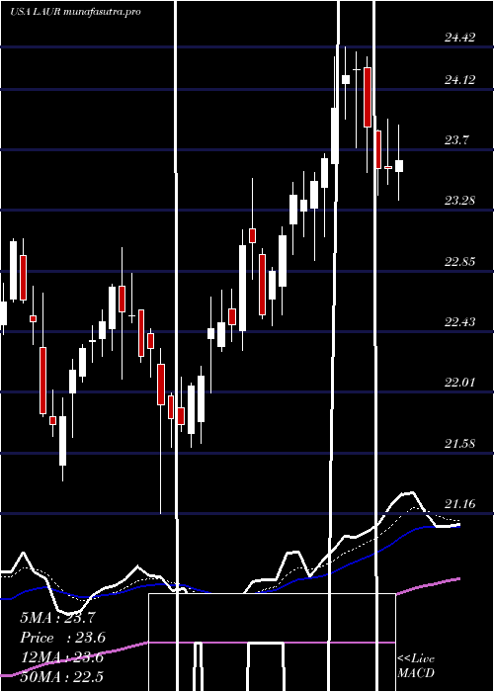Select the 23.28 price level label
The image size is (494, 692).
[x=460, y=201]
